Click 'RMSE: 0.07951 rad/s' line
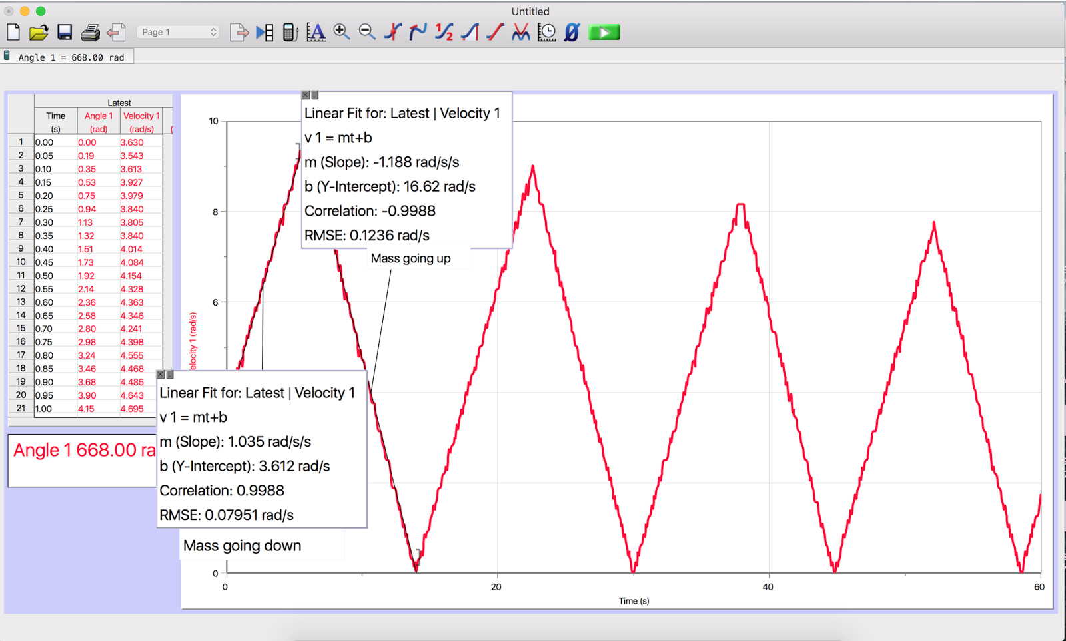1066x641 pixels. coord(227,515)
